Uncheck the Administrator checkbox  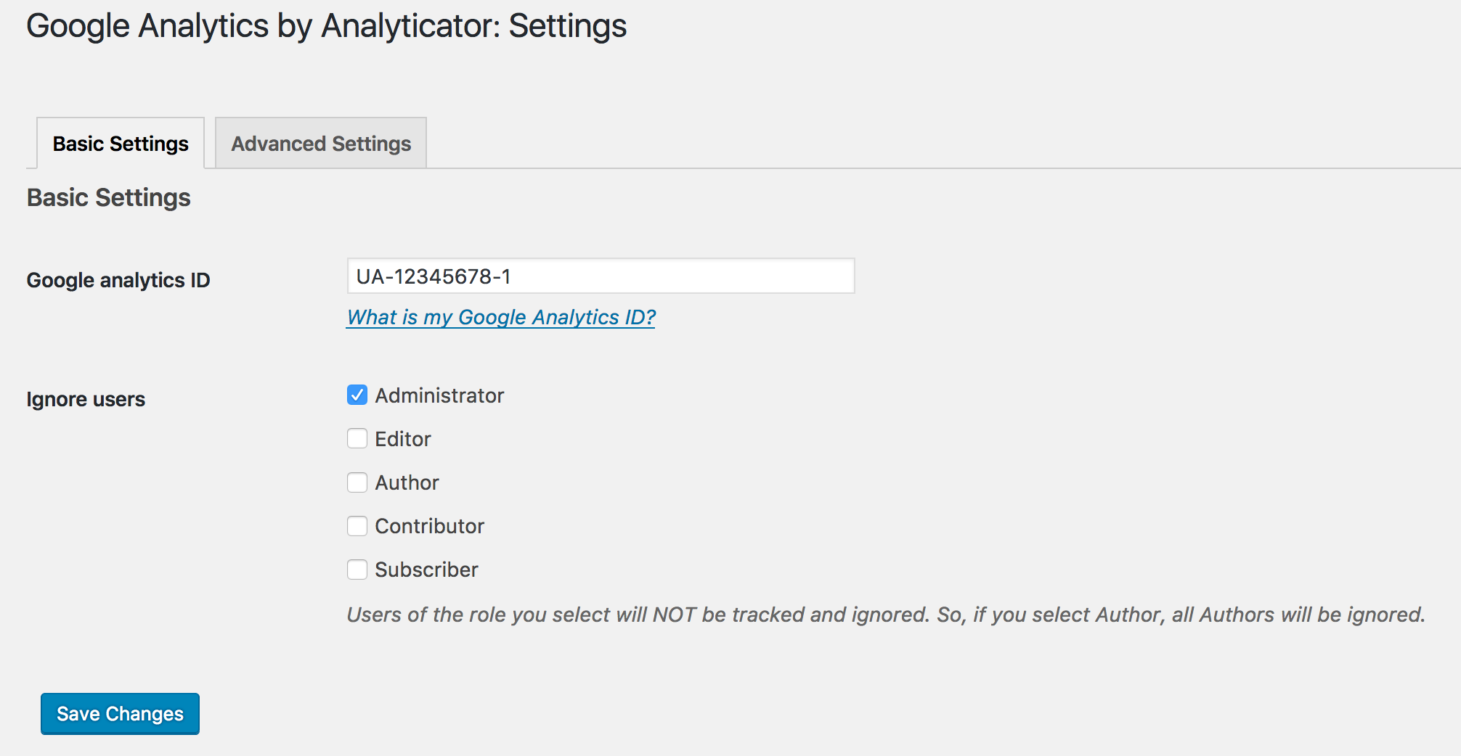pyautogui.click(x=357, y=395)
